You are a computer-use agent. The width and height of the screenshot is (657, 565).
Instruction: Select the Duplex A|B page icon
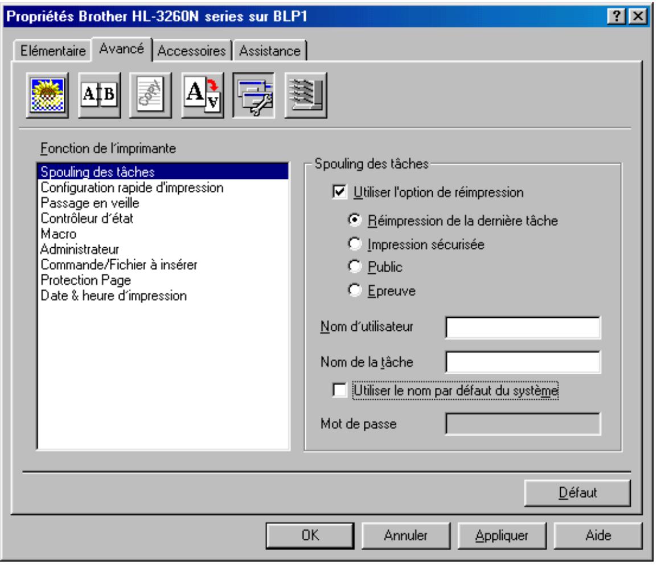pos(99,95)
